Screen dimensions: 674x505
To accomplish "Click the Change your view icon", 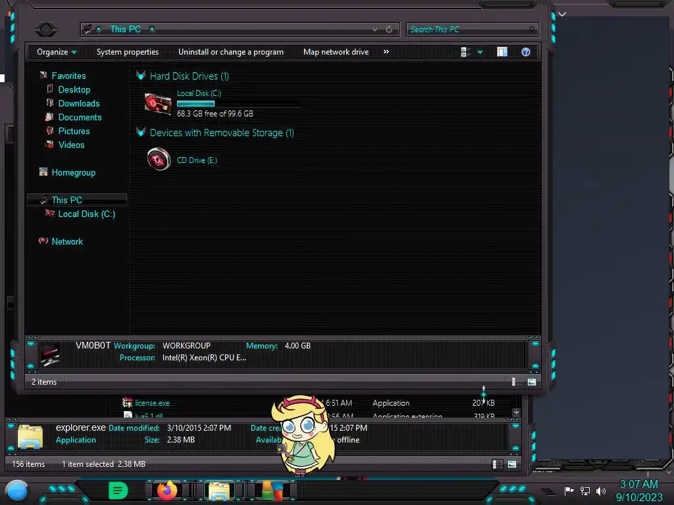I will [x=465, y=52].
